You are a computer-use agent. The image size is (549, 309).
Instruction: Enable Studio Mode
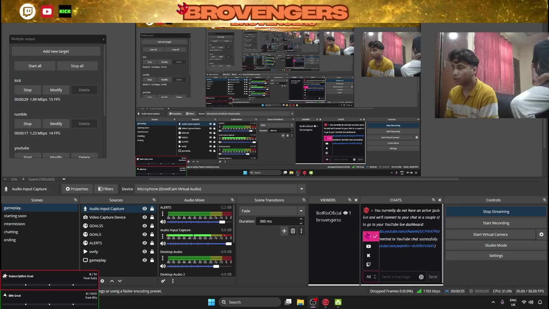pos(496,245)
